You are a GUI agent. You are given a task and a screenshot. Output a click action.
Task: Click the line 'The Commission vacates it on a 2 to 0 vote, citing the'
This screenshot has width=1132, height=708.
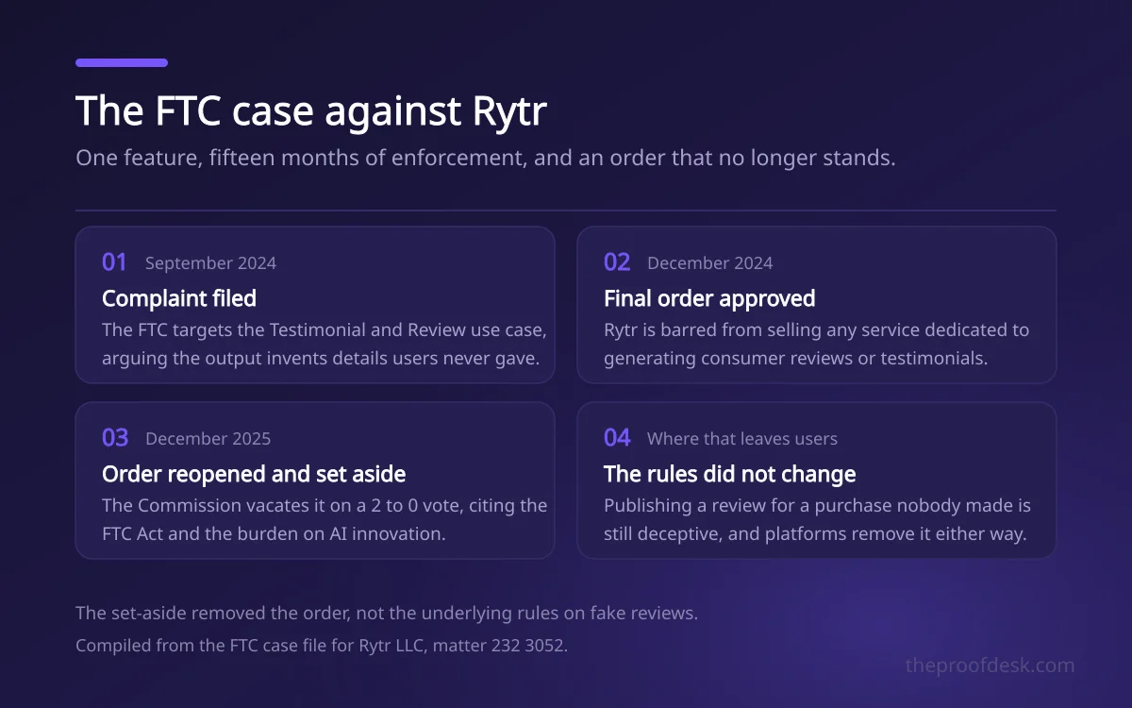[x=325, y=505]
